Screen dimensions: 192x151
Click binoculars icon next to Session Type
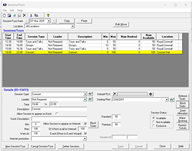click(90, 94)
